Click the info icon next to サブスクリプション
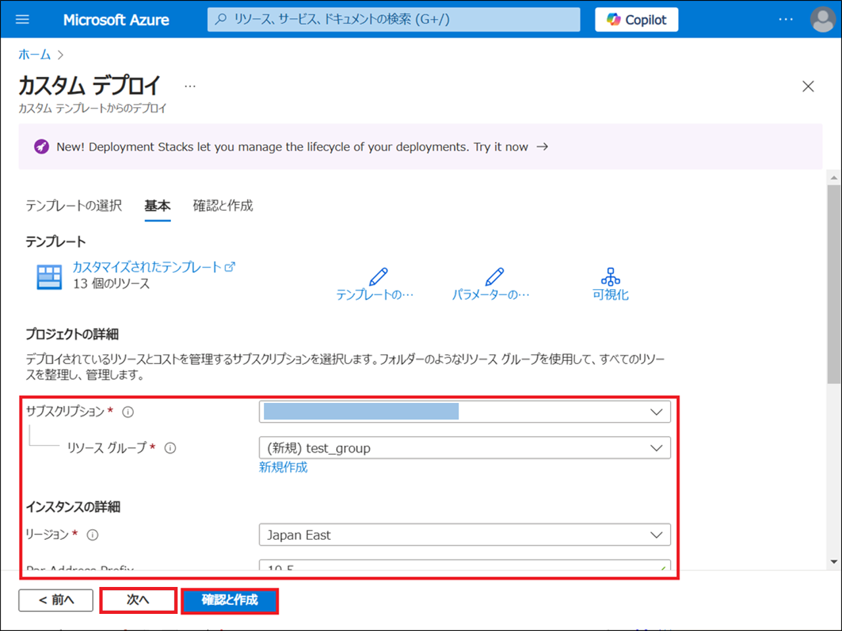 128,412
